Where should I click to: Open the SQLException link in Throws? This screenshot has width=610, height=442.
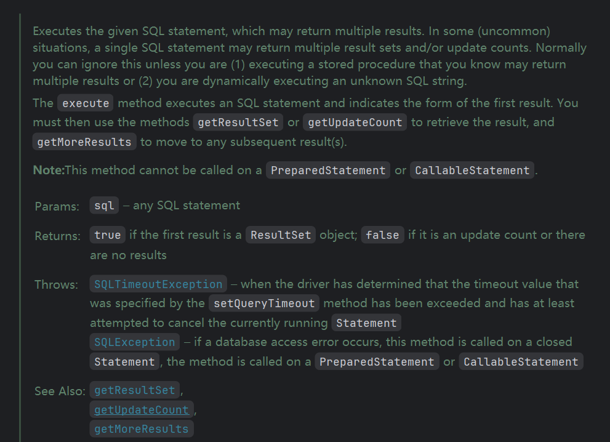coord(135,342)
